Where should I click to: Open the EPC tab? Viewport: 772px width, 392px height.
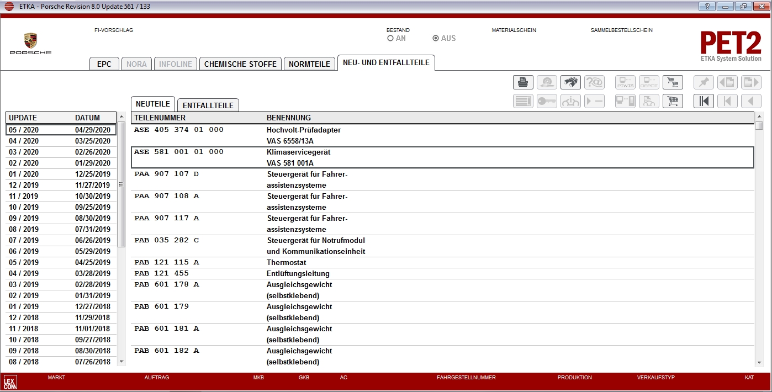click(x=104, y=64)
